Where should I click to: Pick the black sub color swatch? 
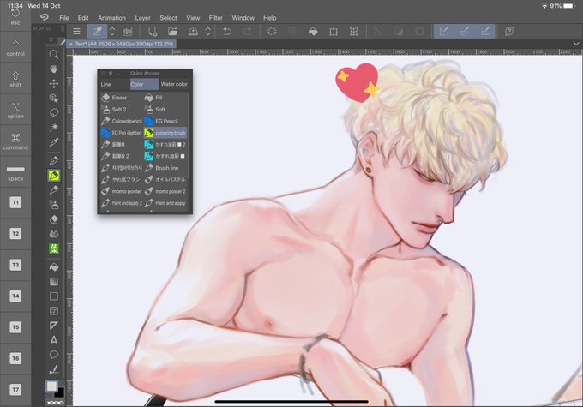tap(60, 392)
